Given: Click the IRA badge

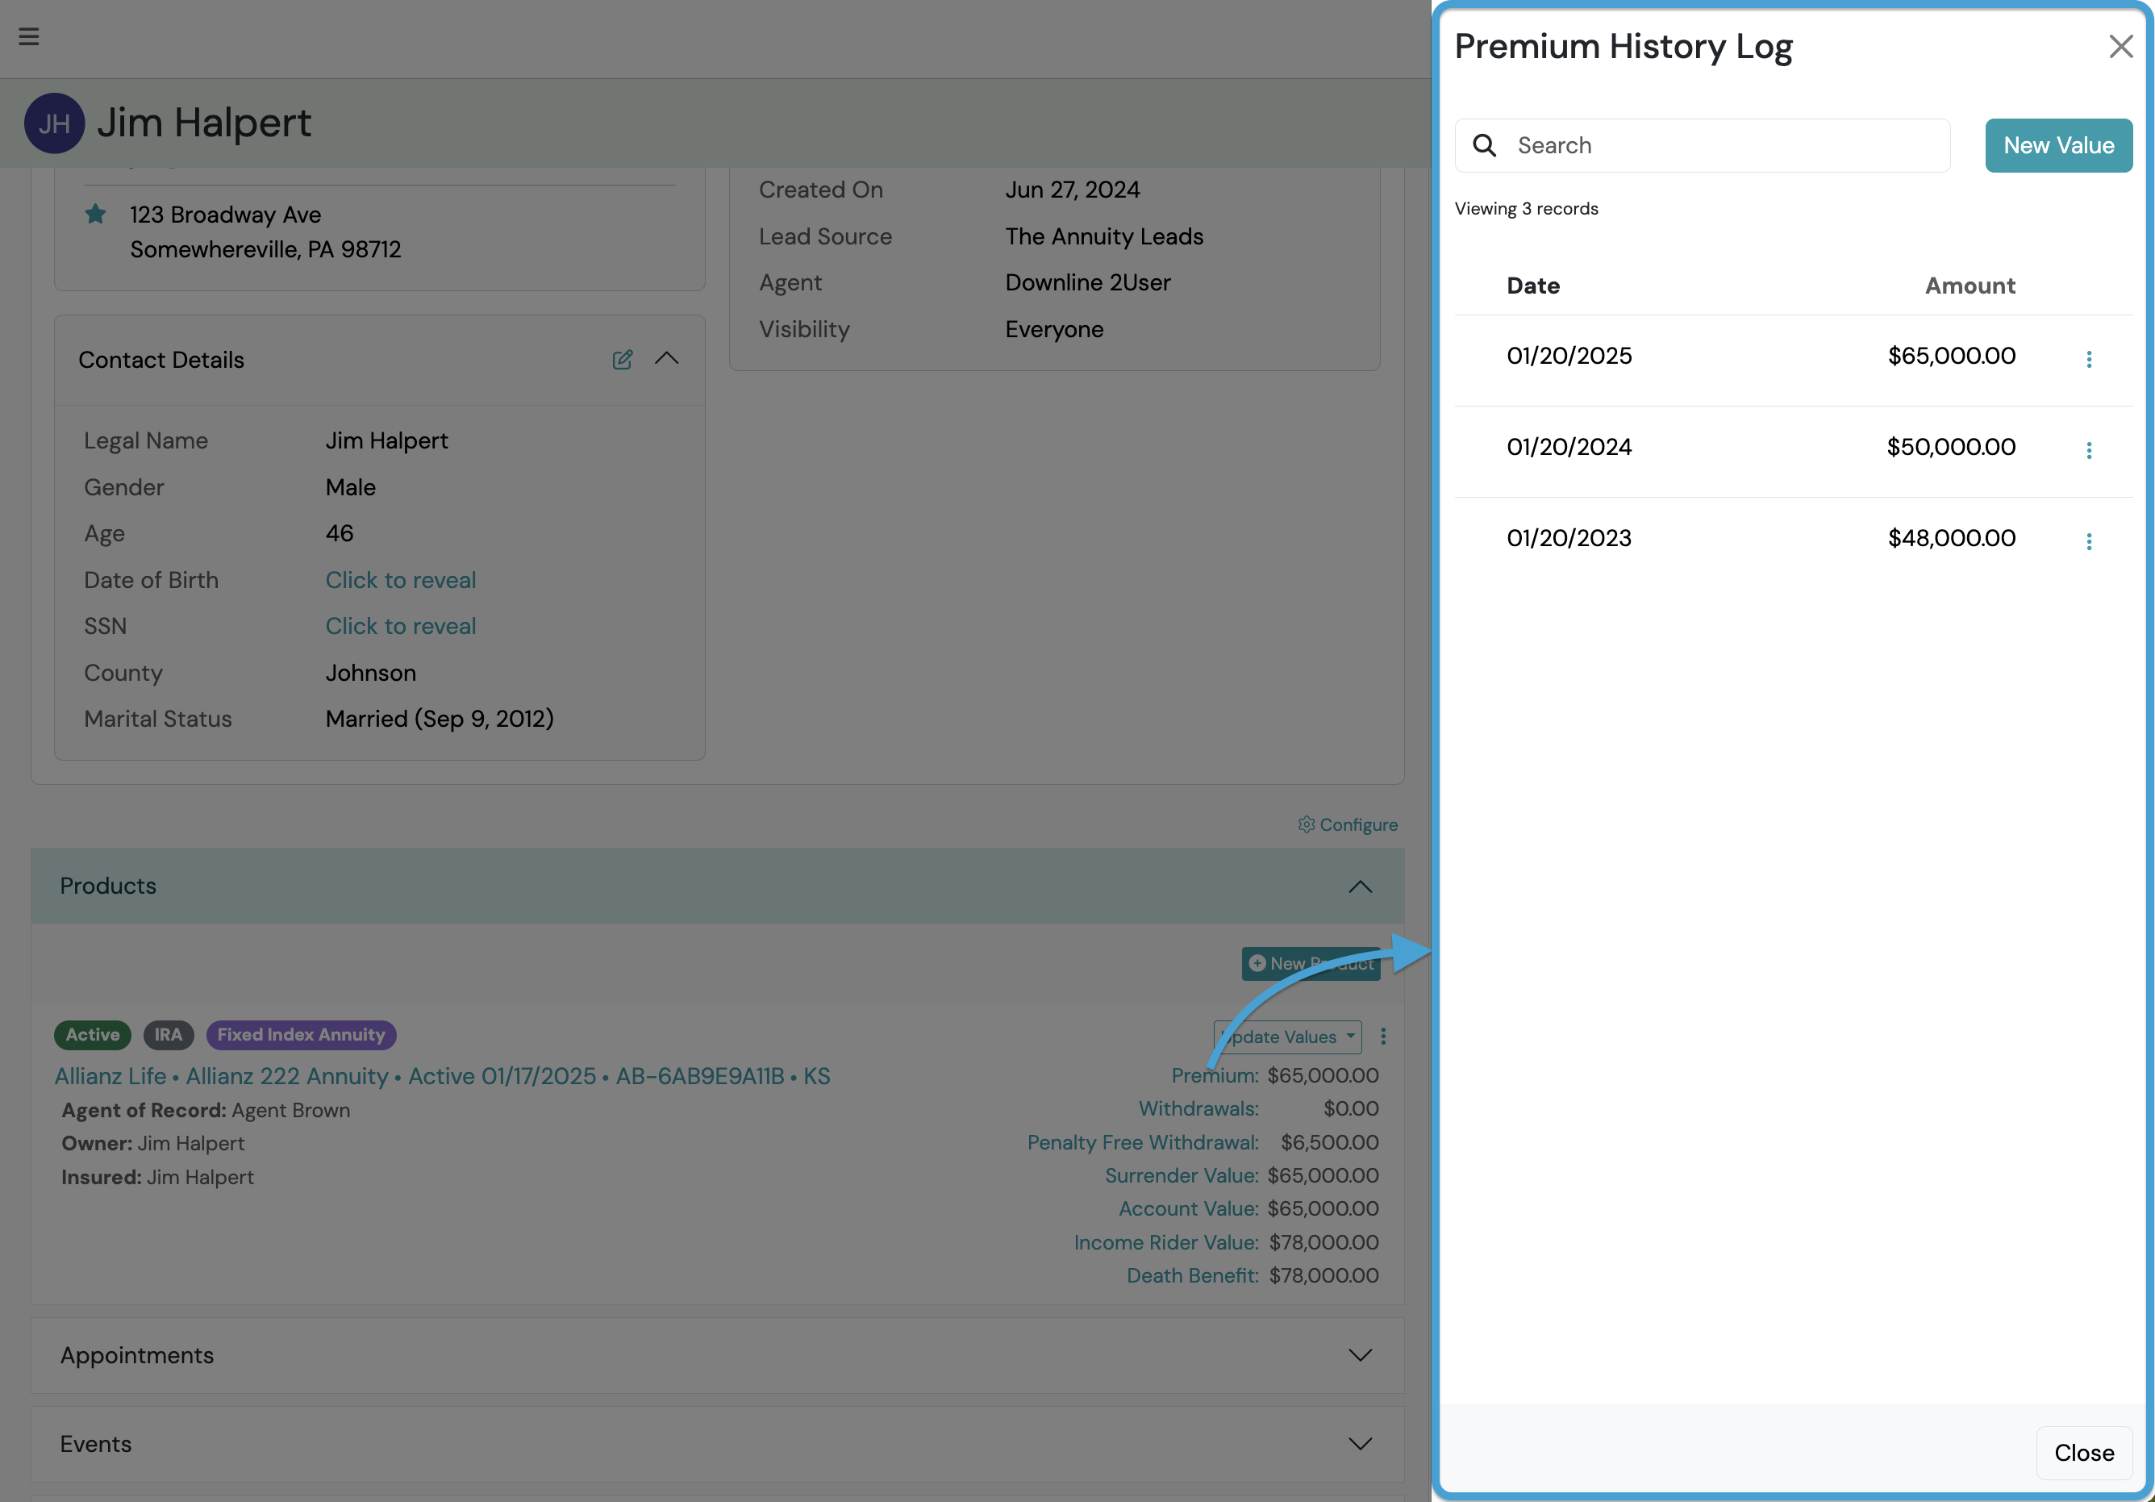Looking at the screenshot, I should [168, 1034].
